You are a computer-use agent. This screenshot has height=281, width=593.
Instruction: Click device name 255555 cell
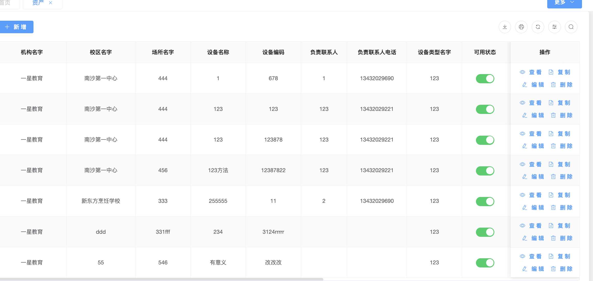[x=218, y=201]
